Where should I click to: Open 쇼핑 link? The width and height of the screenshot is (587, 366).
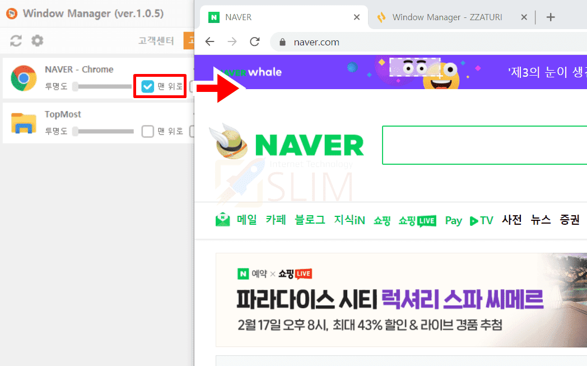(x=382, y=221)
